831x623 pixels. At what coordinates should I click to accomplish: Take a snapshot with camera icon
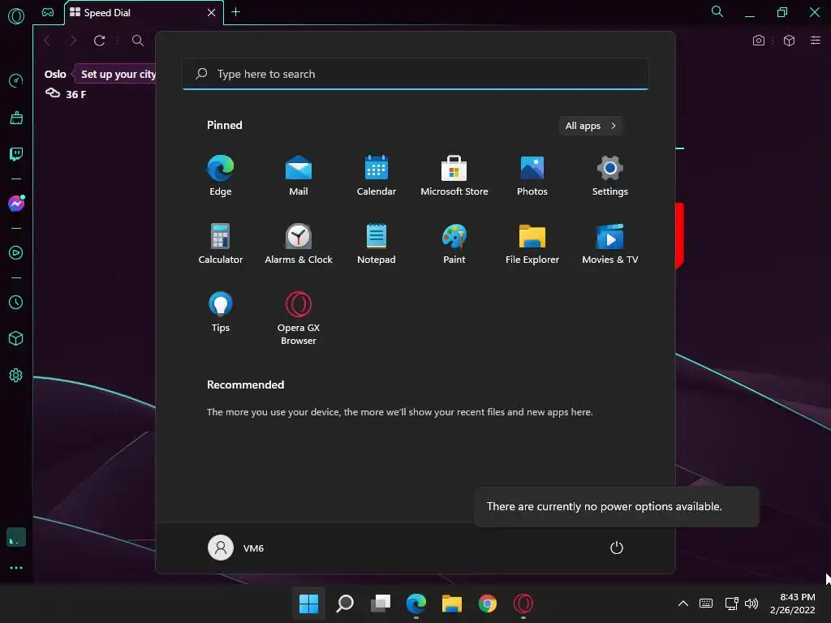tap(759, 41)
